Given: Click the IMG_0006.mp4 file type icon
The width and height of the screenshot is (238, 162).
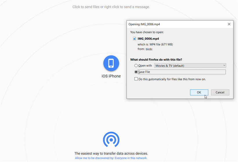Looking at the screenshot, I should coord(135,38).
